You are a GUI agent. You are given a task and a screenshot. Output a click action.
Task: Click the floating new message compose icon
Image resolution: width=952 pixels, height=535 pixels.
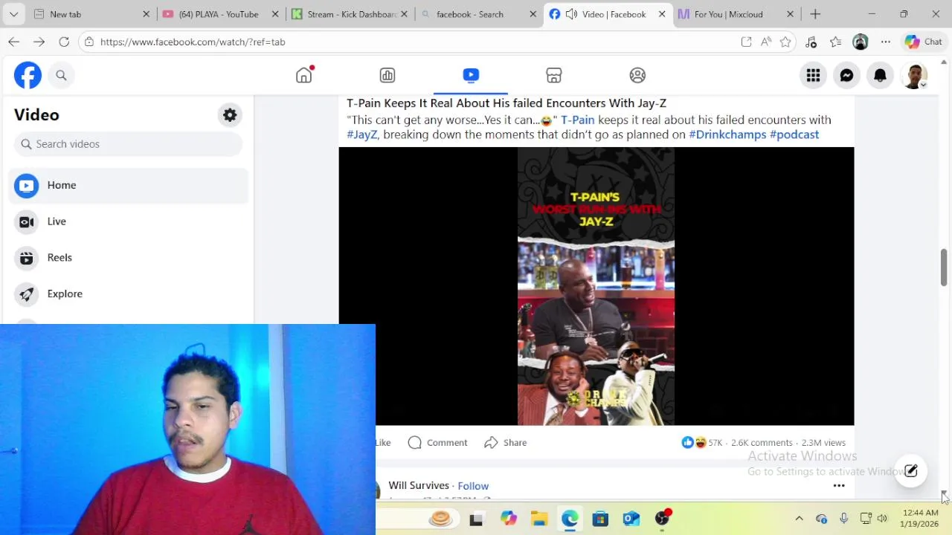(911, 471)
